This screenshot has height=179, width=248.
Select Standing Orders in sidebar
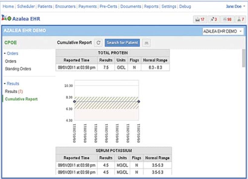pyautogui.click(x=18, y=69)
